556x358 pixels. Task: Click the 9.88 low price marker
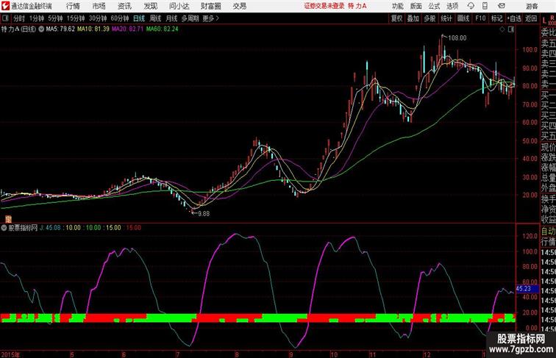(x=204, y=214)
